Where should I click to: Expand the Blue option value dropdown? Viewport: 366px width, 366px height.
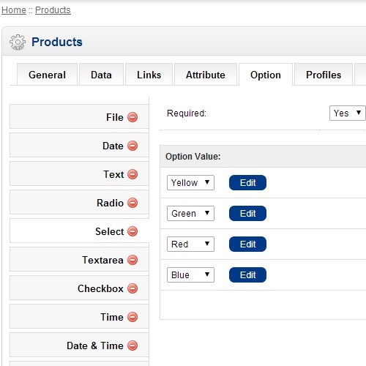190,274
